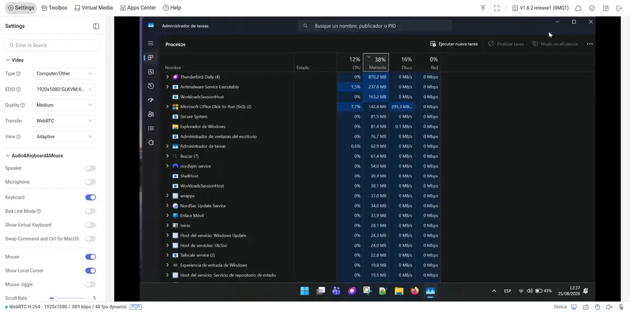Expand Microsoft Office Click-to-Run process

pyautogui.click(x=167, y=107)
